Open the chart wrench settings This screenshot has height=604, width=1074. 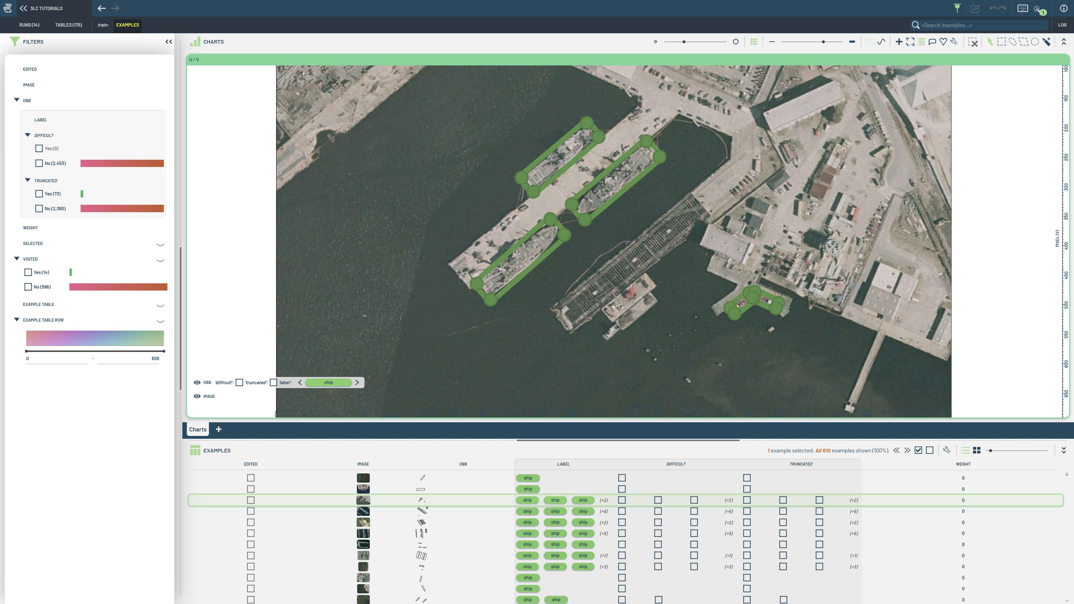click(x=954, y=42)
